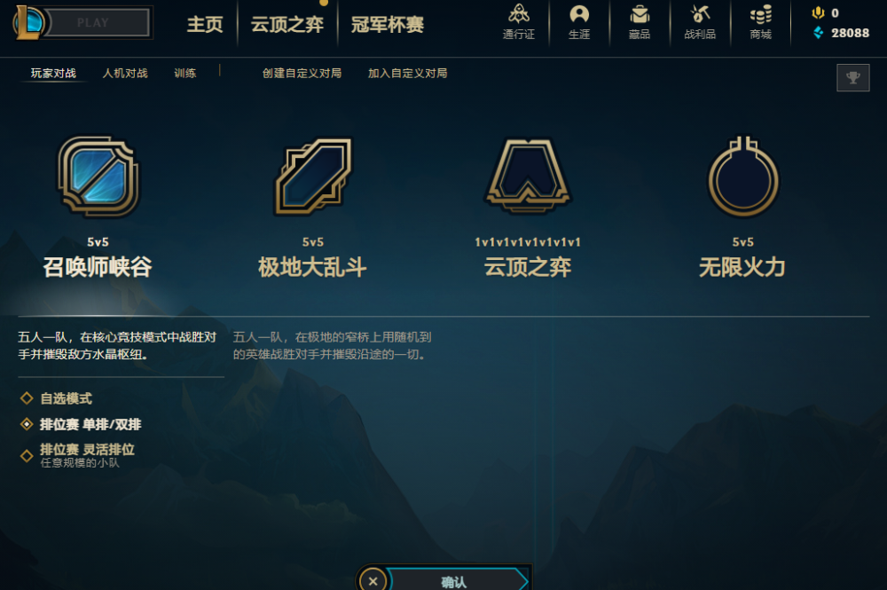Select the 召唤师峡谷 map icon

point(98,176)
